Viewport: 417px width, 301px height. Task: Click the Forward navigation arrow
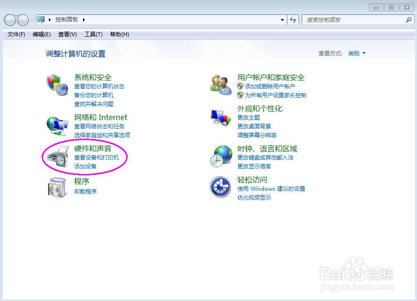click(23, 20)
